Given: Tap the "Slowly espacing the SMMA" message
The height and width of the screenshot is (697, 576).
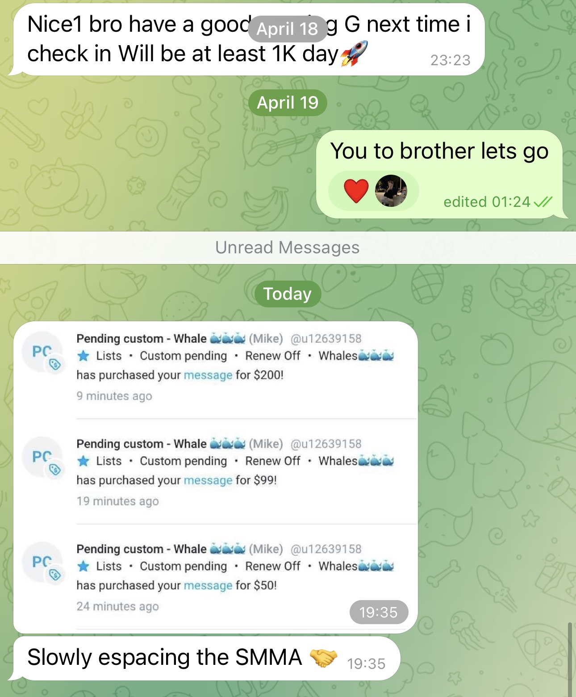Looking at the screenshot, I should (206, 658).
